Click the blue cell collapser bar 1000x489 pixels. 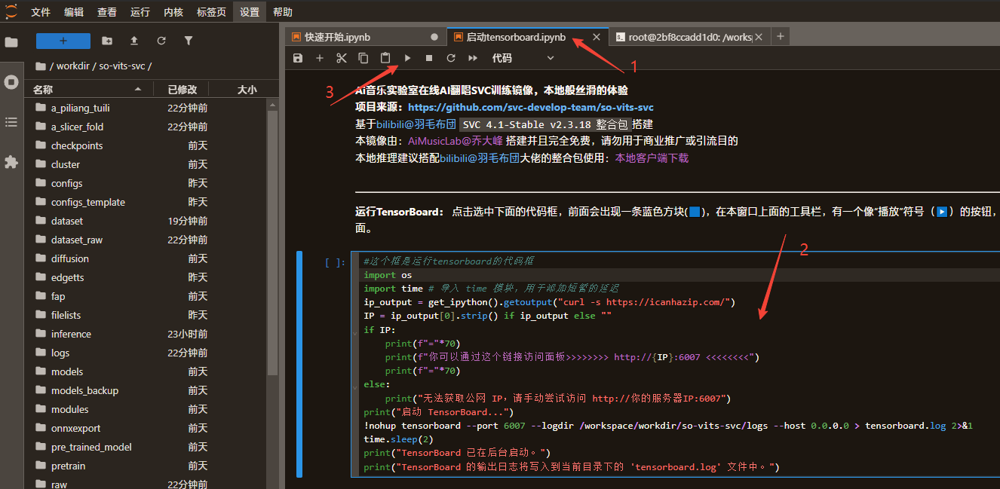299,364
